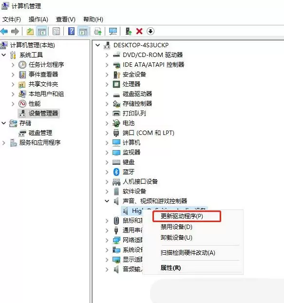The width and height of the screenshot is (284, 303).
Task: Expand the 服务和应用程序 node
Action: pos(4,143)
